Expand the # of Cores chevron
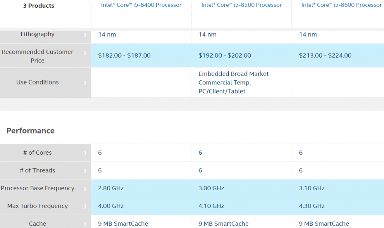This screenshot has width=384, height=228. click(85, 153)
